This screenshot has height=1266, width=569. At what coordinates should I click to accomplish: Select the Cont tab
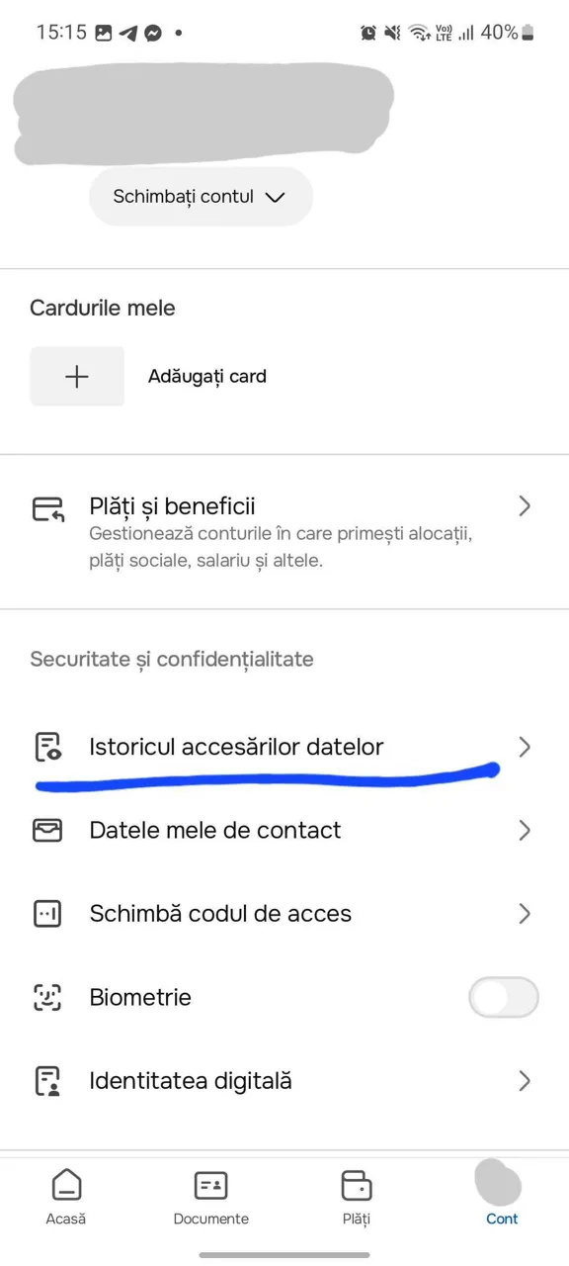[x=501, y=1195]
